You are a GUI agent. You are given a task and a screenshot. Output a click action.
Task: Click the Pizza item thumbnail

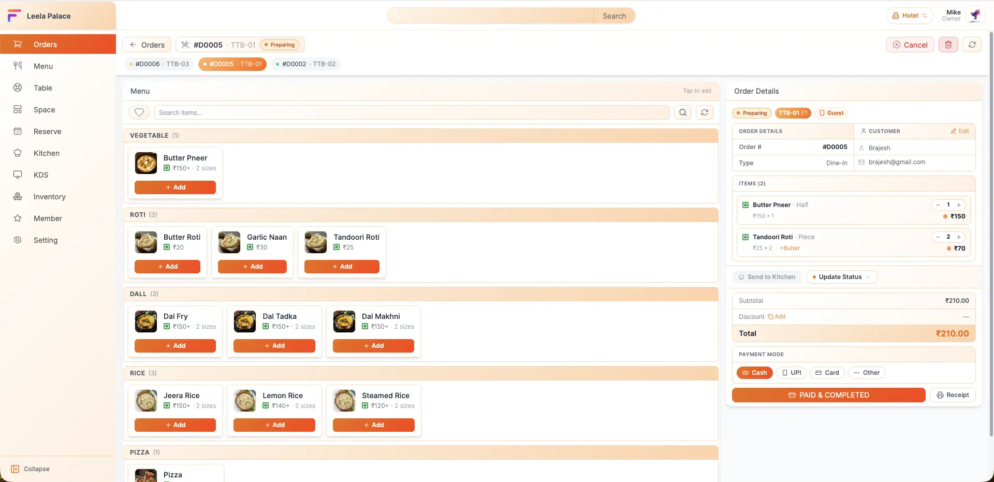(x=146, y=475)
